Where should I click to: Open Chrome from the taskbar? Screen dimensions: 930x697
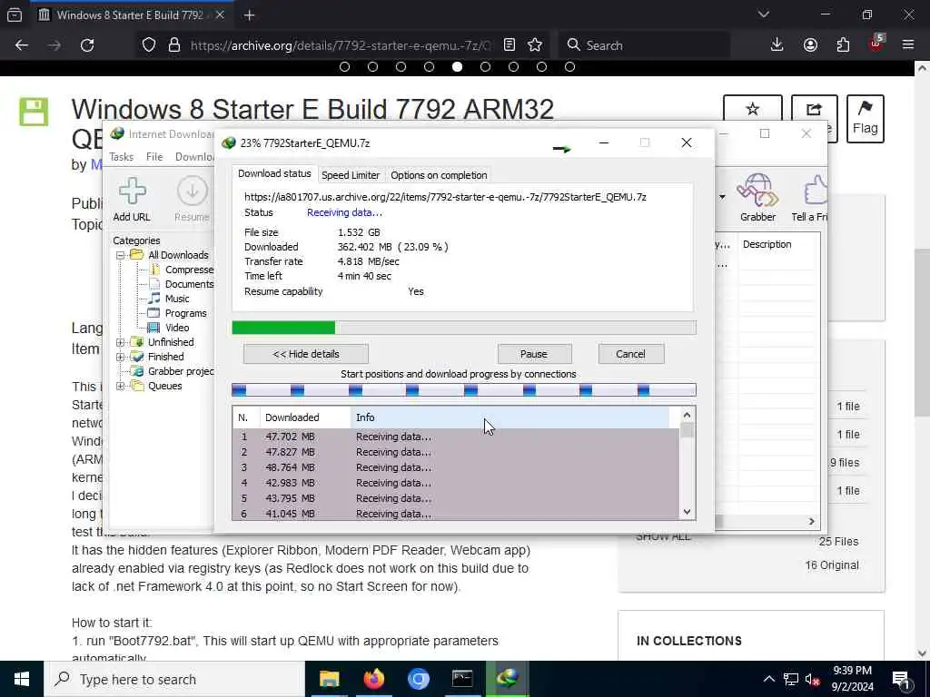coord(418,679)
